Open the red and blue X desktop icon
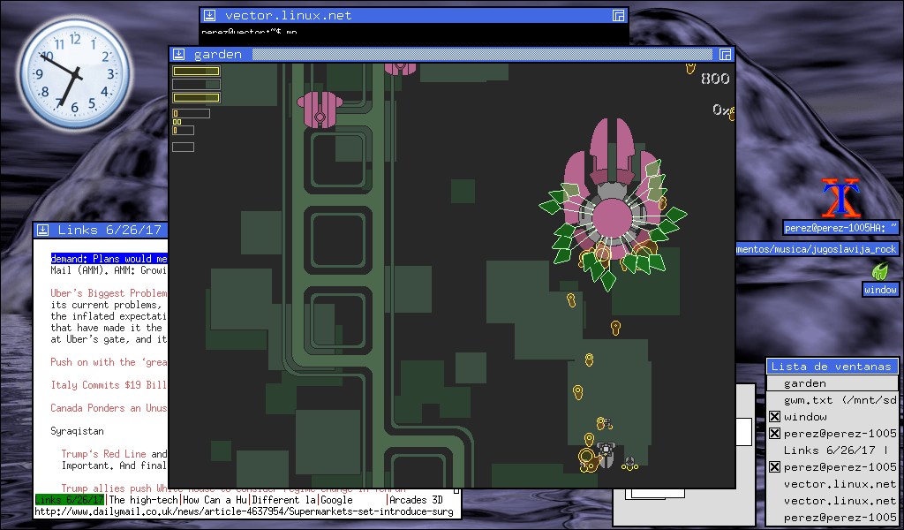Screen dimensions: 904x530 pyautogui.click(x=841, y=198)
